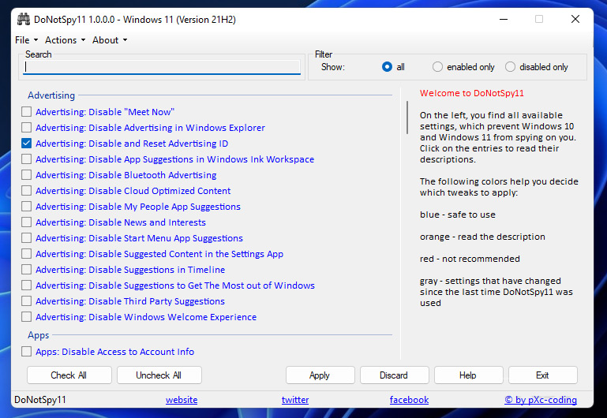Check Apps: Disable Access to Account Info
The image size is (607, 418).
[x=26, y=352]
